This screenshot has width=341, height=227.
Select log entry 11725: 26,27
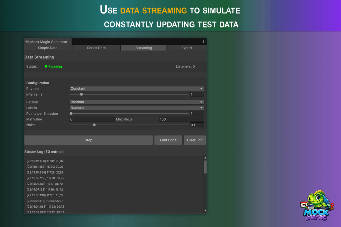45,195
